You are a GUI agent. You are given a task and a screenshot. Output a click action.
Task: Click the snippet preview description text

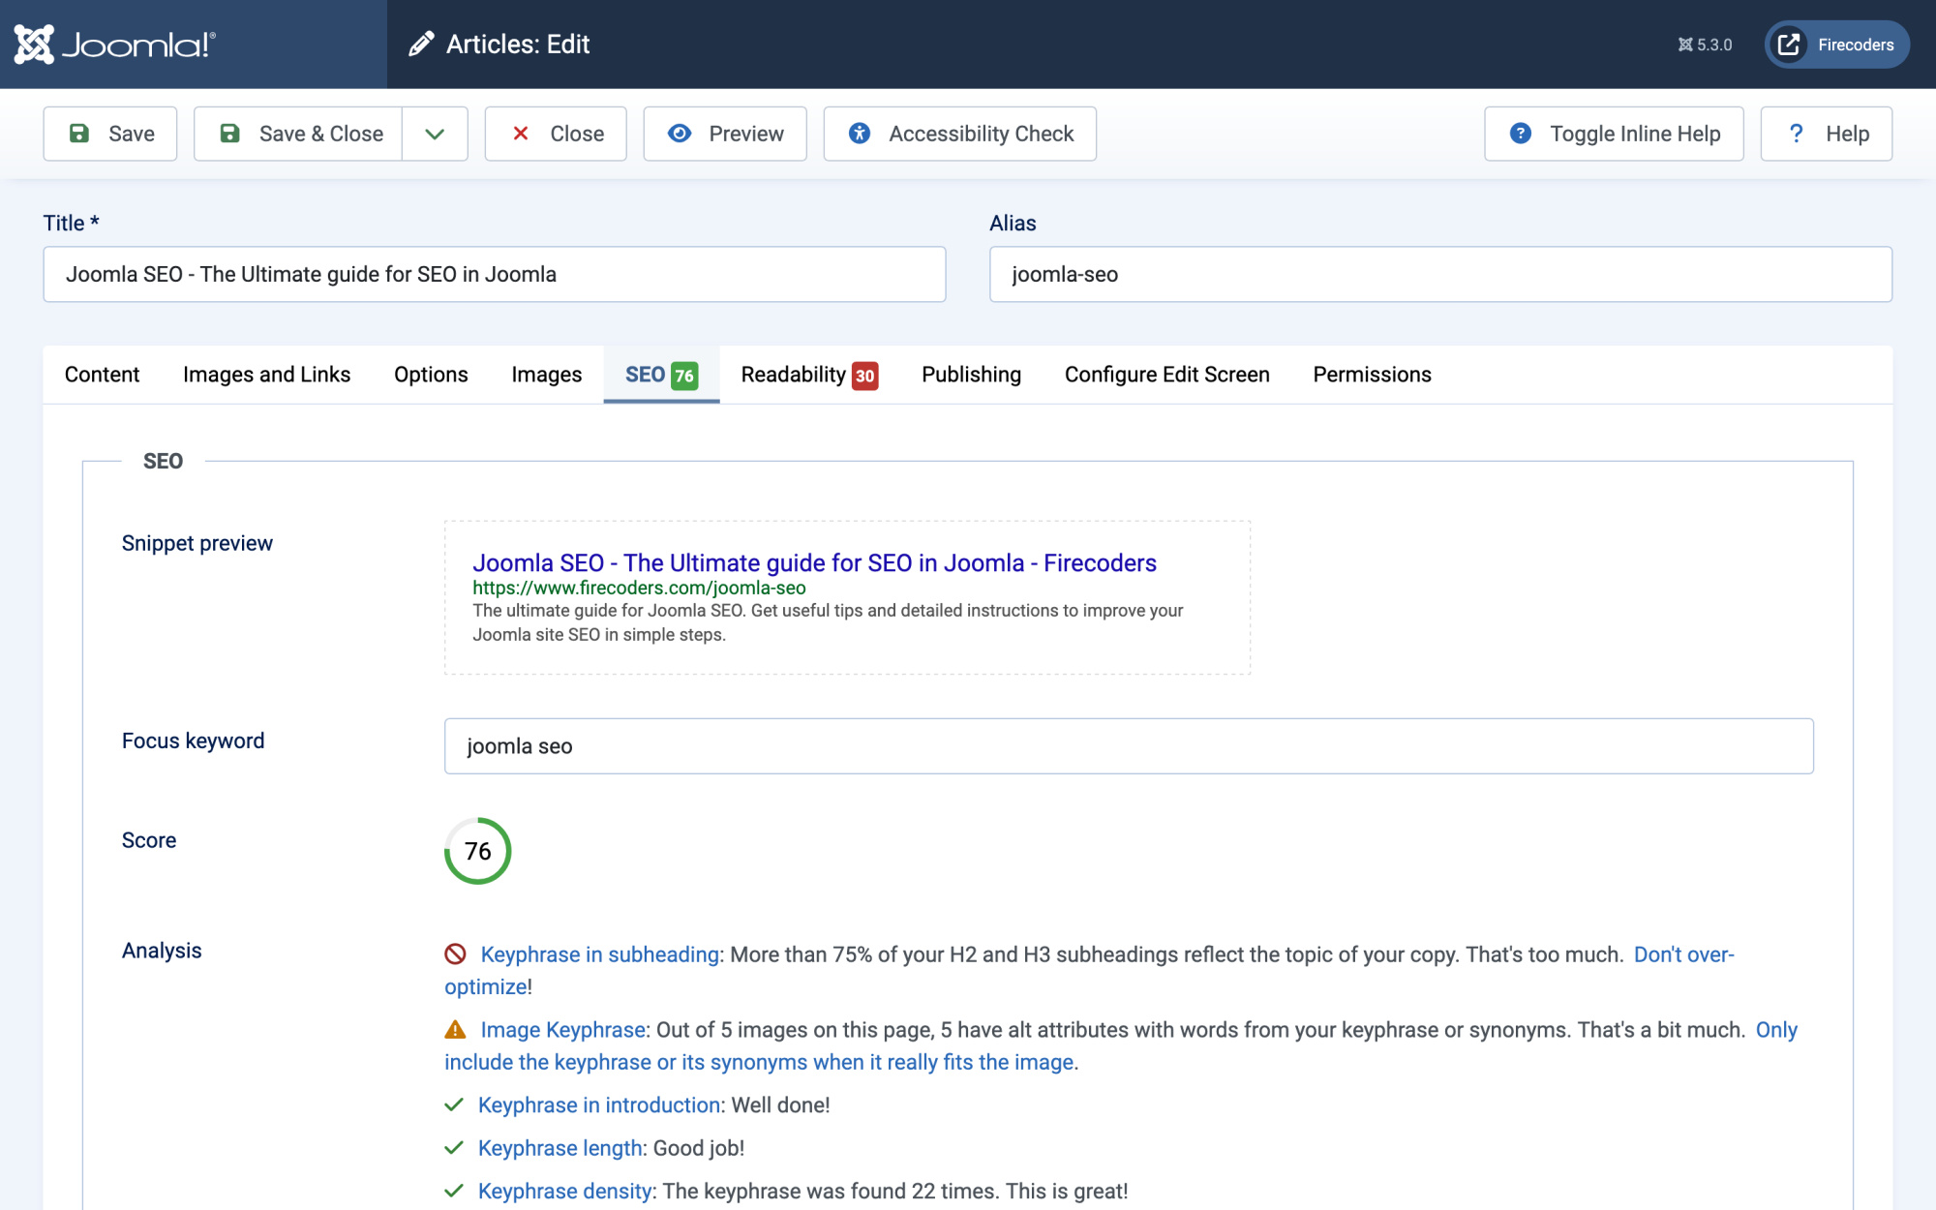(x=828, y=622)
